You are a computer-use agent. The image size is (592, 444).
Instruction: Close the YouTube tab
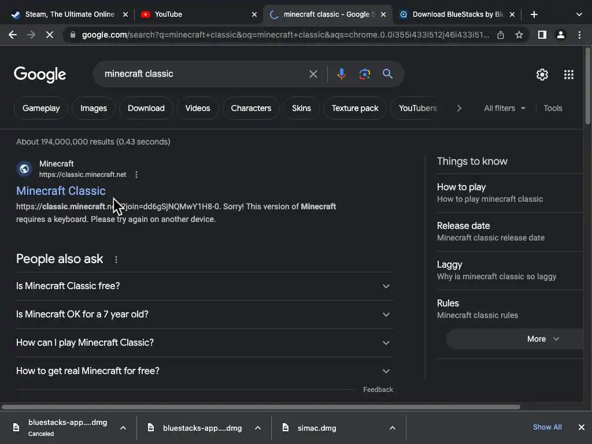coord(254,14)
